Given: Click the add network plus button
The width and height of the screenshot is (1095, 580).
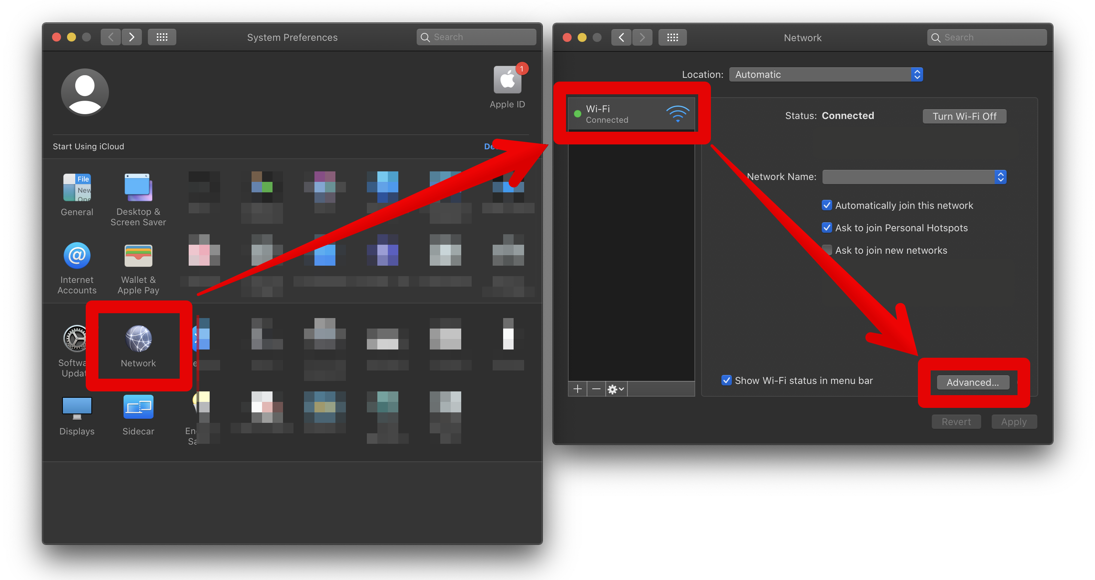Looking at the screenshot, I should tap(577, 389).
